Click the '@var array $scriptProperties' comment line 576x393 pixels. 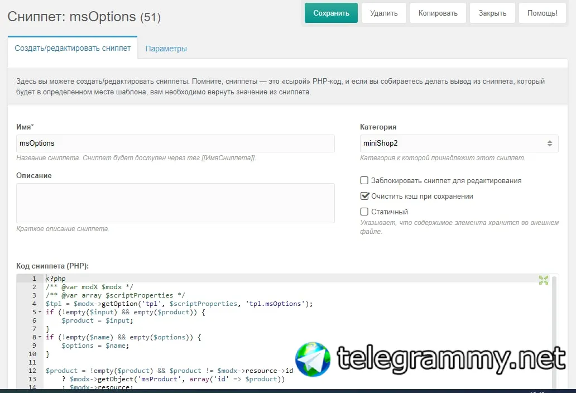(116, 295)
